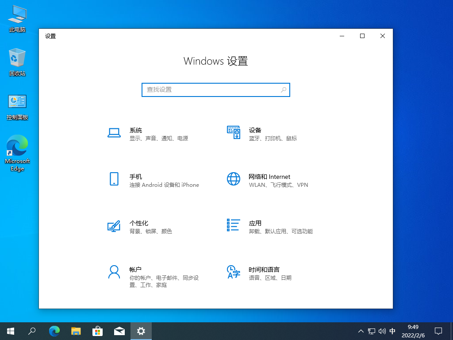
Task: Click the search magnifier in 查找设置 box
Action: click(x=283, y=89)
